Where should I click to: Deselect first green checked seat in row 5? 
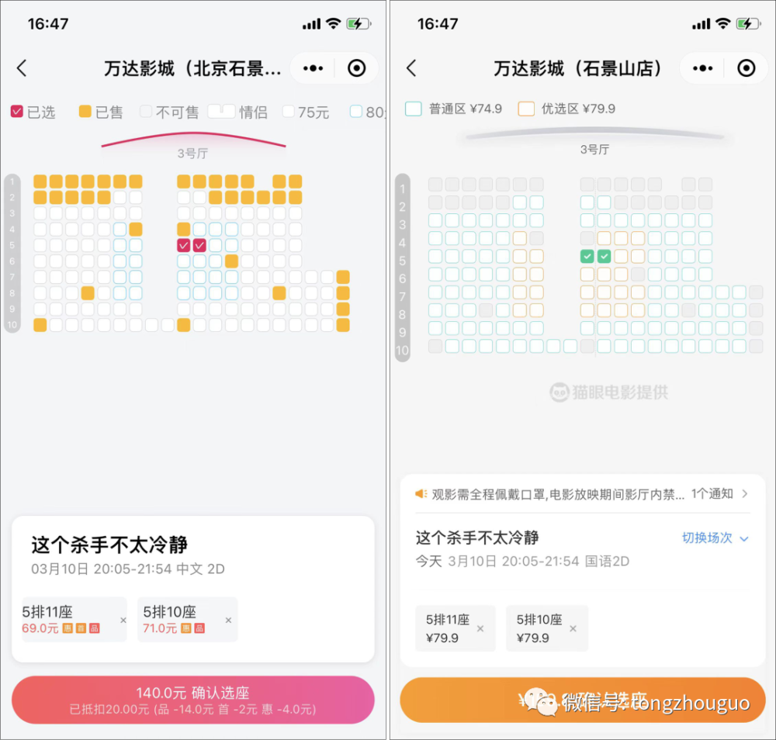click(587, 256)
